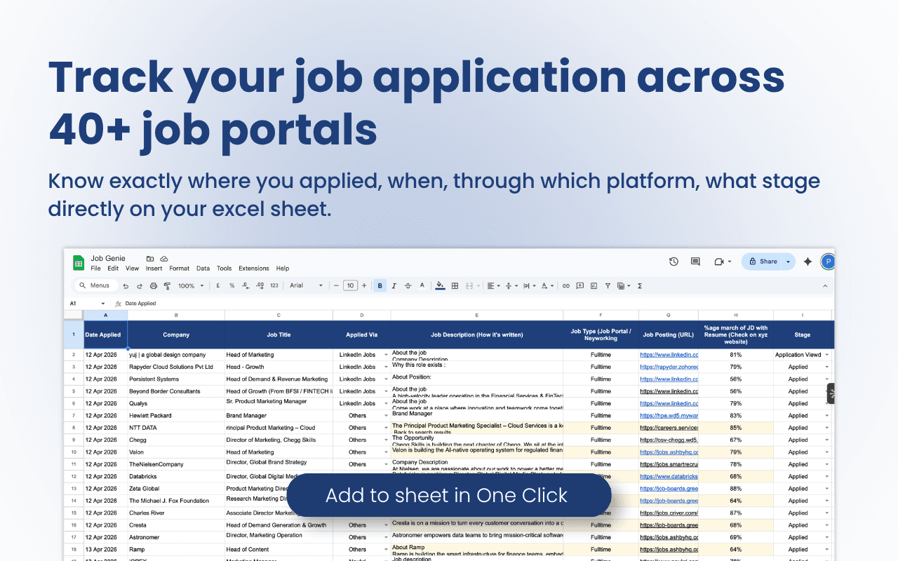Open the Format menu
The image size is (898, 561).
coord(180,268)
